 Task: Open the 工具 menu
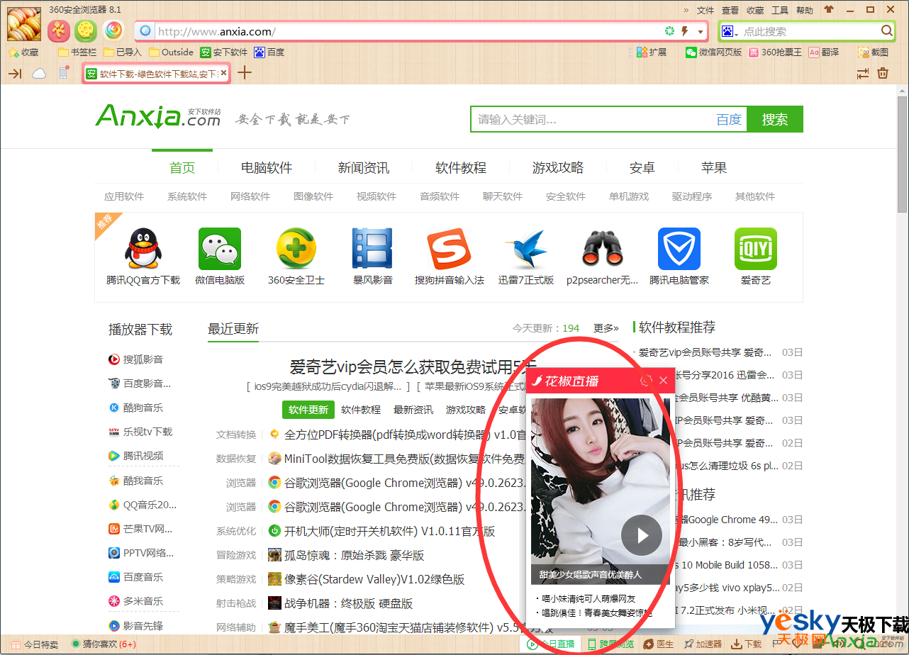pyautogui.click(x=780, y=10)
